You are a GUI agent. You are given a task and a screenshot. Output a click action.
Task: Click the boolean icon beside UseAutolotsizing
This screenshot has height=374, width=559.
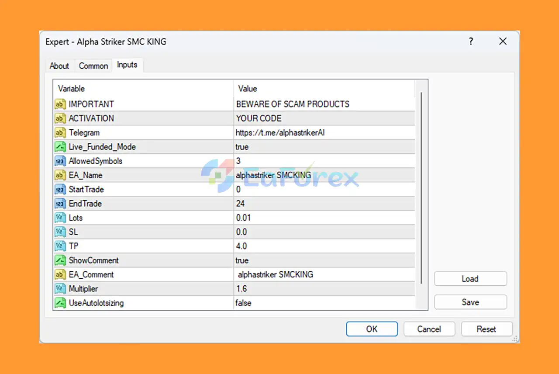[59, 303]
